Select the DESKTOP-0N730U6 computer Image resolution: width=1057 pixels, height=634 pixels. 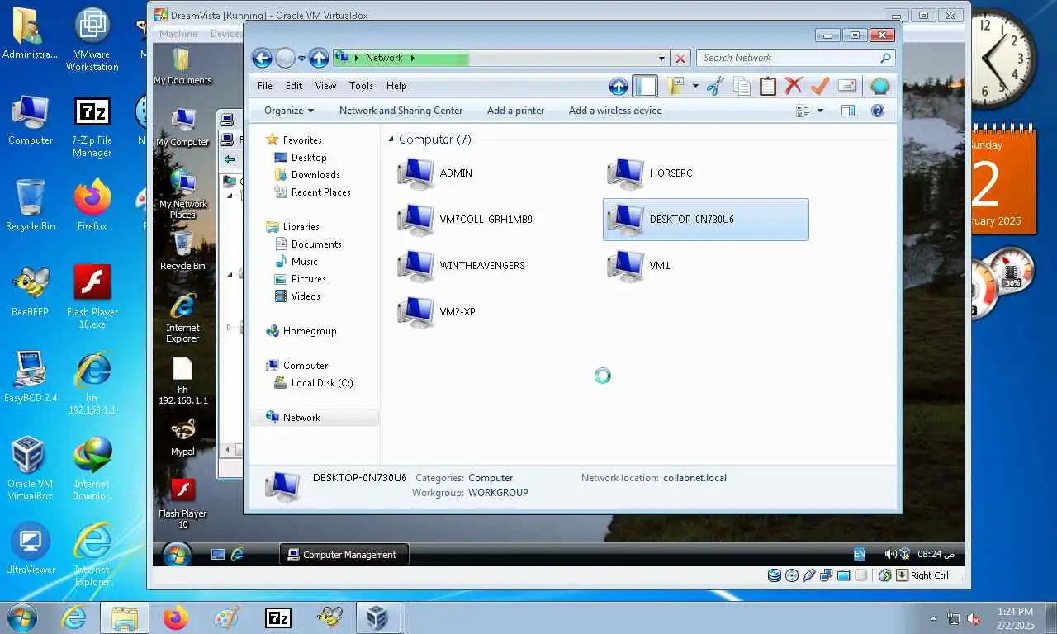pyautogui.click(x=706, y=220)
